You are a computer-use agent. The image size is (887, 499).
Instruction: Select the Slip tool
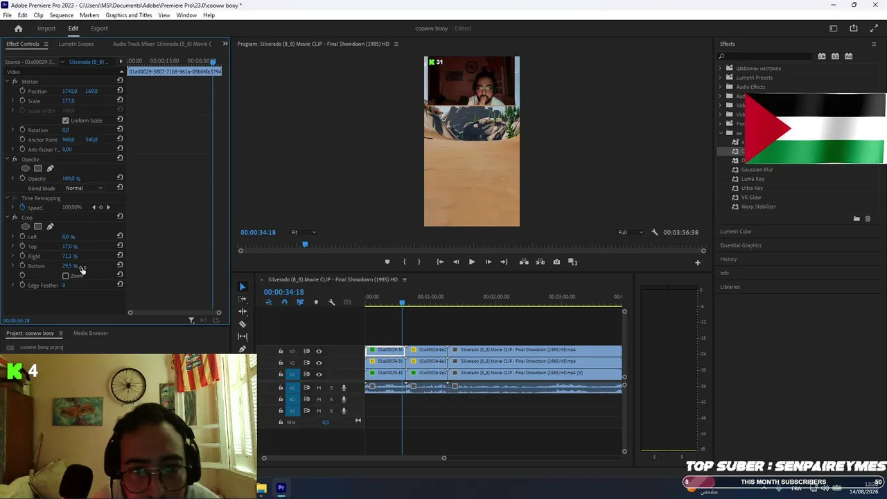(x=243, y=336)
